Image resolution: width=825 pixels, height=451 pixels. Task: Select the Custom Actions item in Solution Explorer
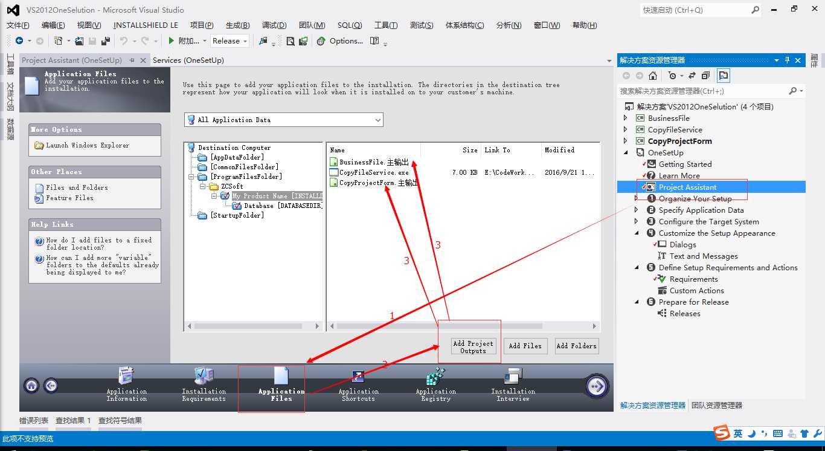pos(696,291)
